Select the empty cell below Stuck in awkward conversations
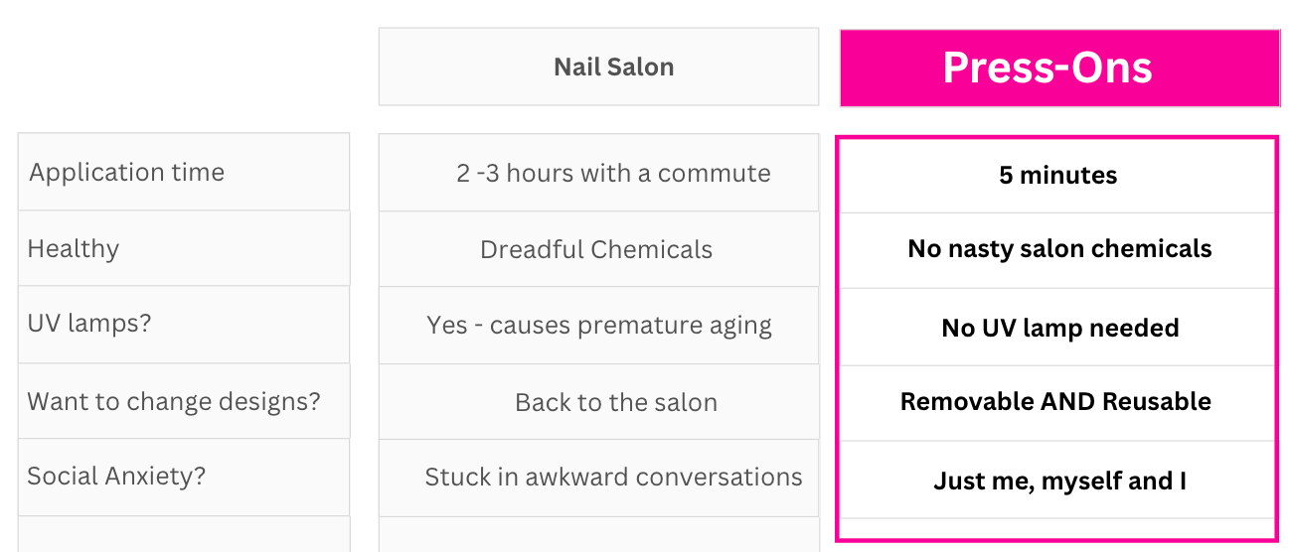Image resolution: width=1290 pixels, height=552 pixels. coord(598,535)
